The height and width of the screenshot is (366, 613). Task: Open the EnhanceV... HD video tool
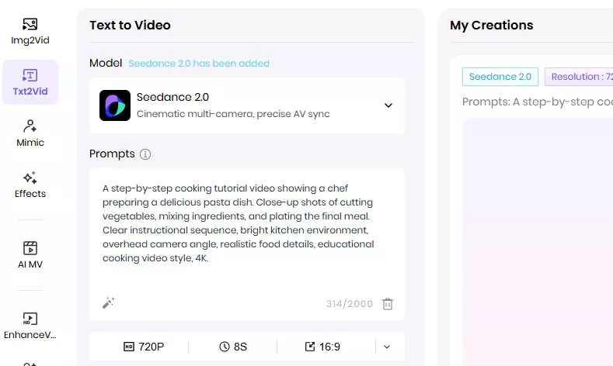(x=30, y=326)
